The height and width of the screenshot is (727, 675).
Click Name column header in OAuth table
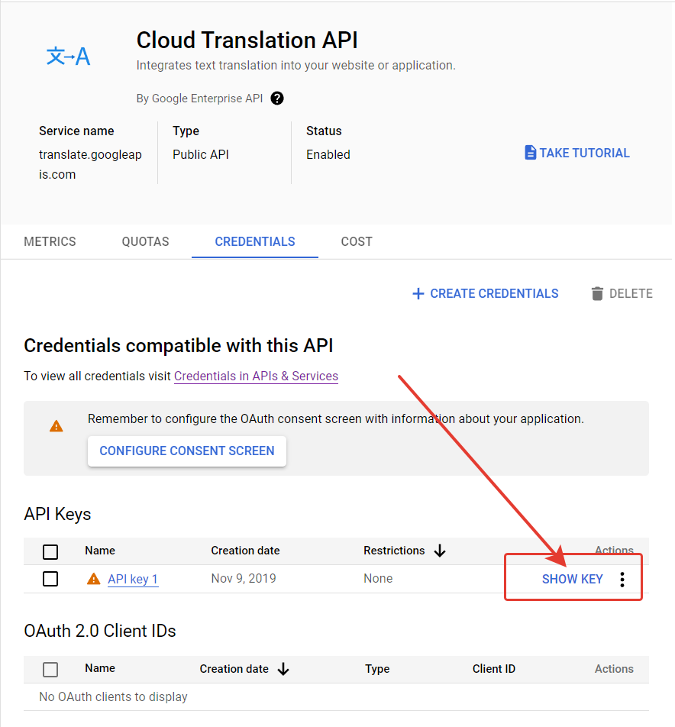100,668
